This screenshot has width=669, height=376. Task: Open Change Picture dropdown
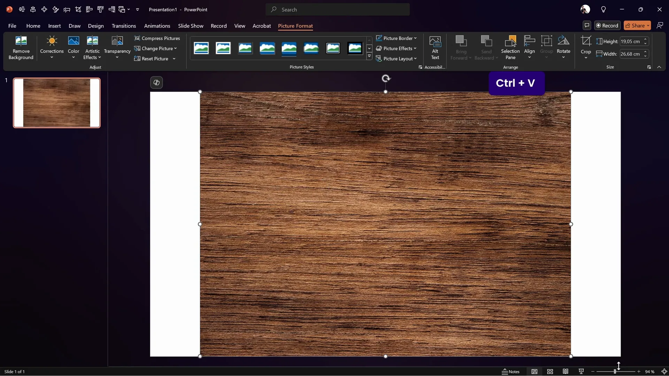[155, 48]
